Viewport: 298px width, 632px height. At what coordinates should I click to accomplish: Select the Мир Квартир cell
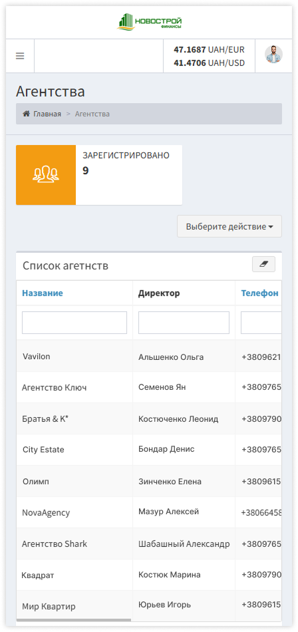click(74, 606)
